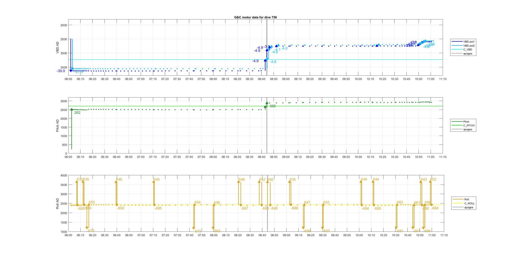Click the "681" roll label at bottom

point(400,231)
